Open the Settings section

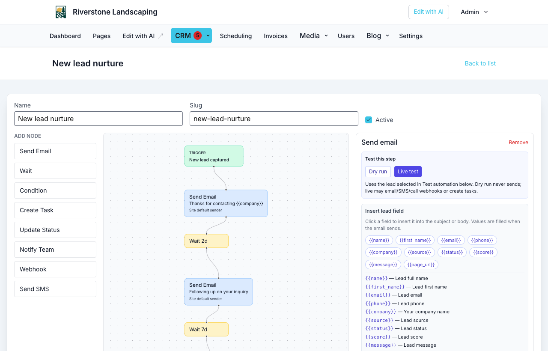(411, 36)
